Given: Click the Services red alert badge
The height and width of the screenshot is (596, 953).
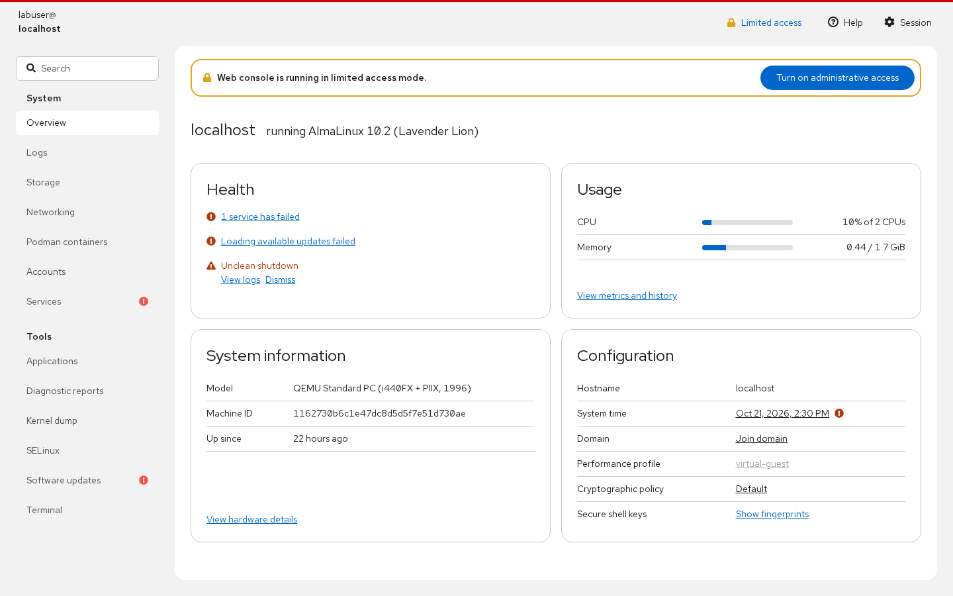Looking at the screenshot, I should coord(144,301).
